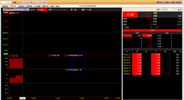Image resolution: width=184 pixels, height=100 pixels.
Task: Switch to the 大單券商 tab
Action: (x=29, y=6)
